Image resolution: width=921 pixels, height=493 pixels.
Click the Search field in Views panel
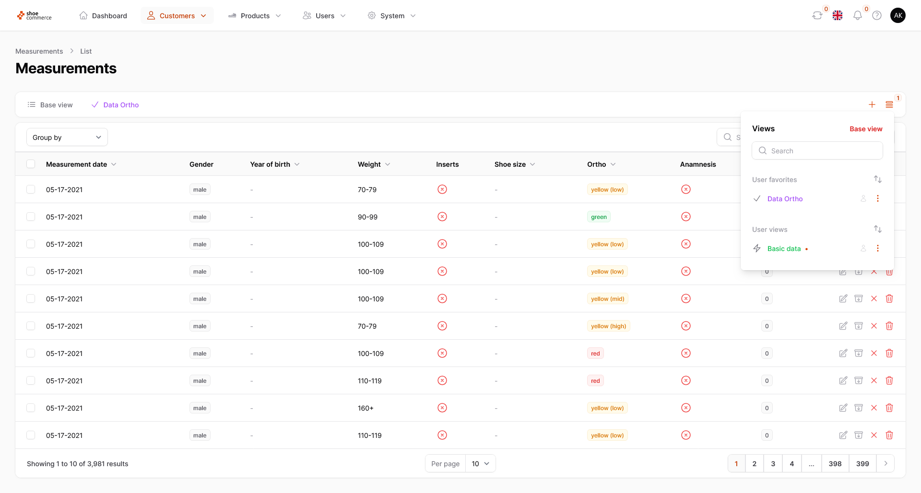pyautogui.click(x=817, y=151)
